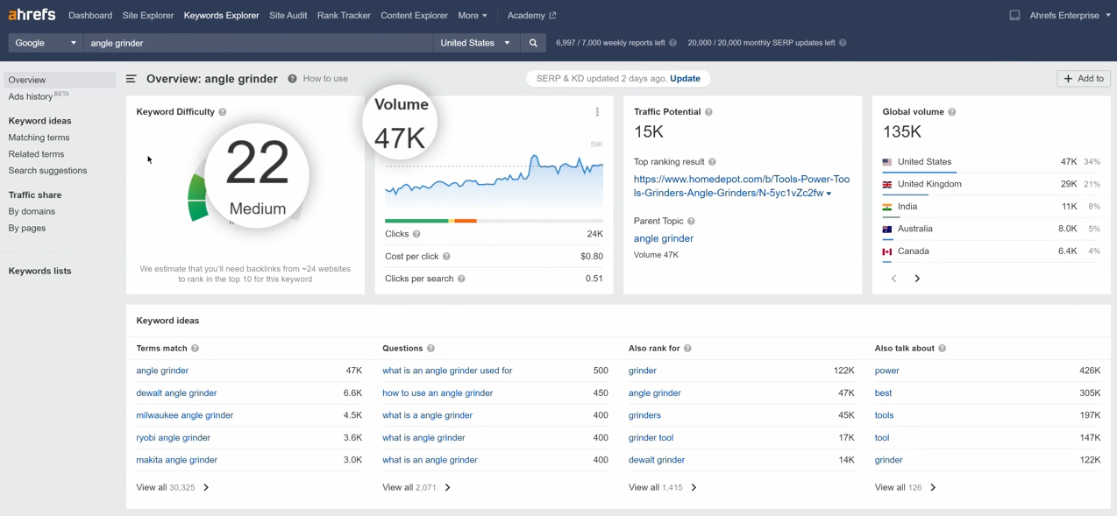Image resolution: width=1117 pixels, height=516 pixels.
Task: Click the angle grinder keyword search field
Action: (259, 43)
